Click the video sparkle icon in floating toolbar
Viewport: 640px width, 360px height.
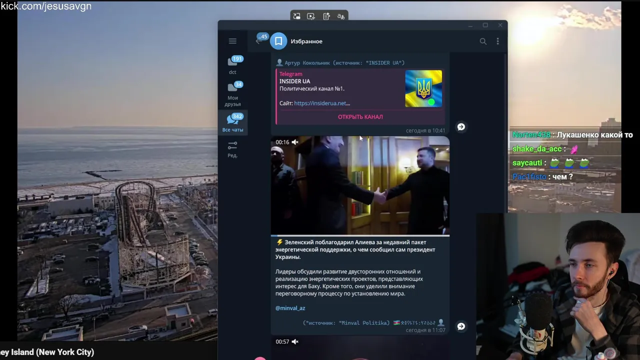pos(311,16)
